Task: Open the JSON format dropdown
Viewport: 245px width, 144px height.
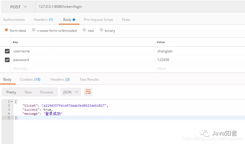Action: tap(71, 92)
